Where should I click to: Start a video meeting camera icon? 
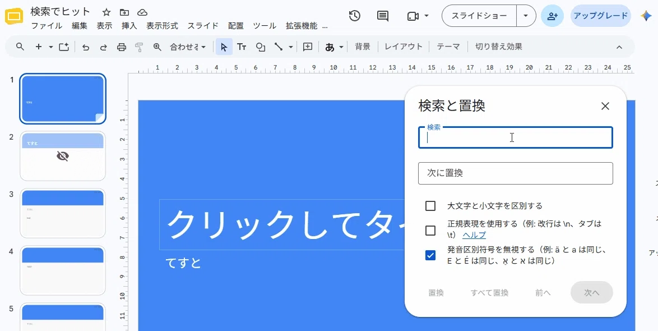click(x=413, y=16)
